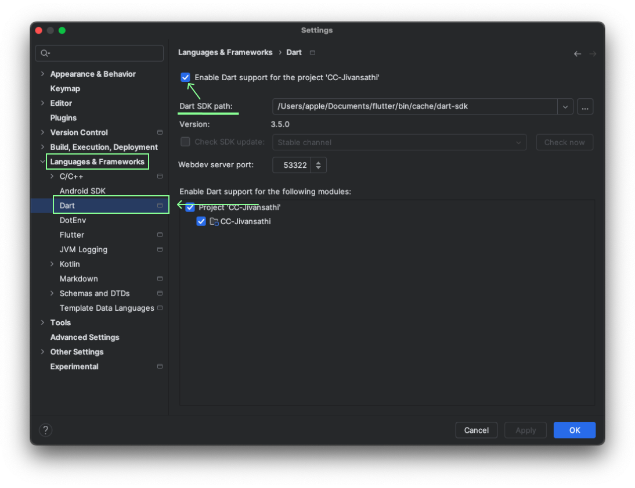Screen dimensions: 635x488
Task: Uncheck the CC-Jivansathi module checkbox
Action: point(201,221)
